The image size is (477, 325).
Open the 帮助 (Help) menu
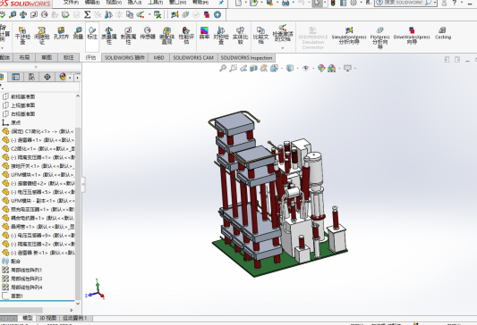(200, 3)
